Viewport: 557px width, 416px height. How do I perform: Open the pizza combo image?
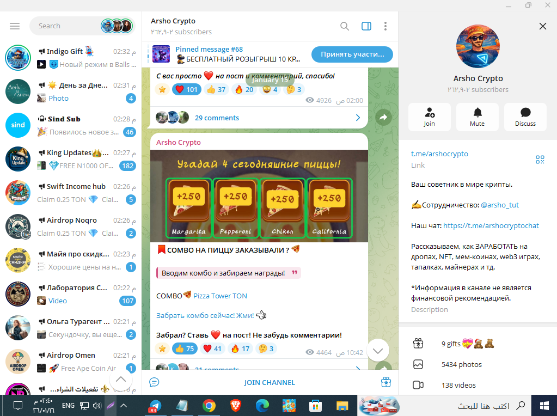(259, 195)
